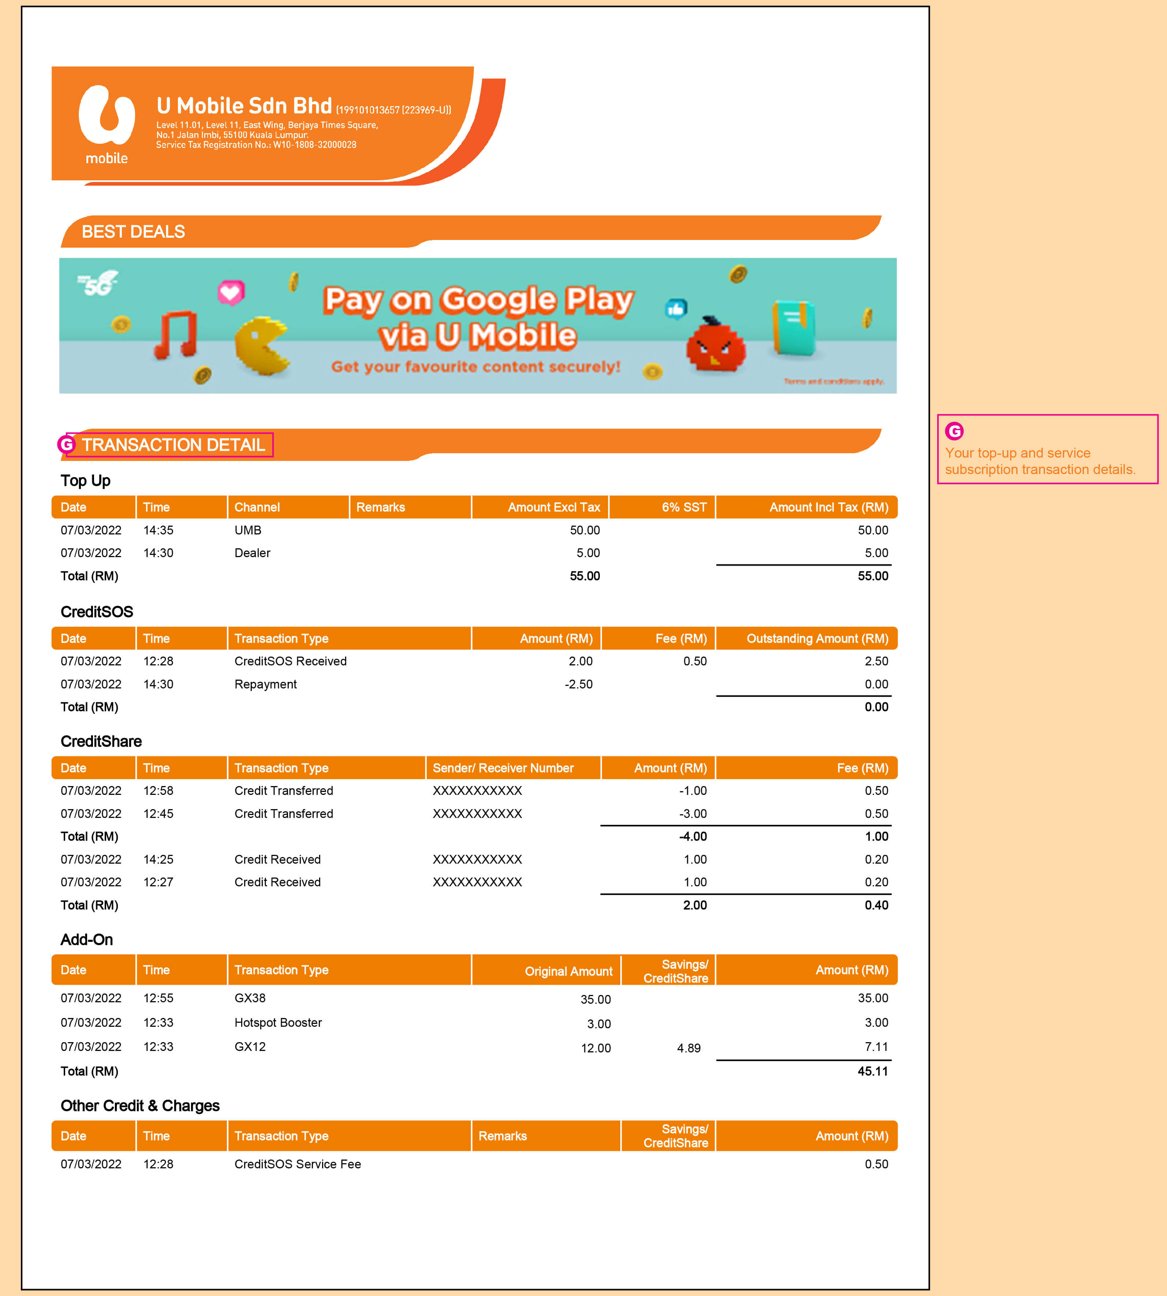Click the Outstanding Amount (RM) header

pos(817,638)
